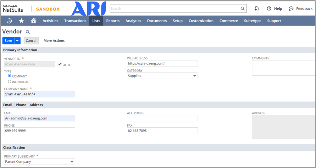Viewport: 316px width, 168px height.
Task: Click the Help link text
Action: tap(278, 9)
